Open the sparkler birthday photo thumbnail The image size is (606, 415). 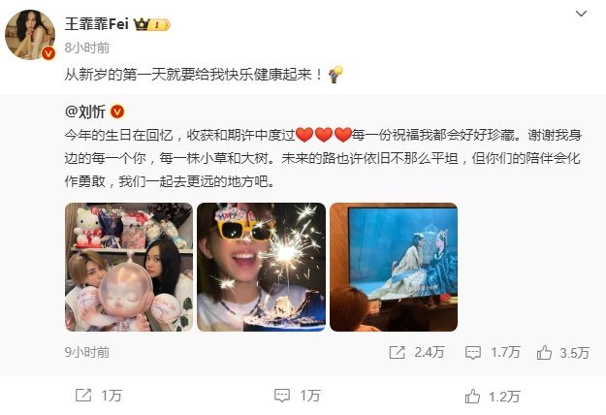261,267
